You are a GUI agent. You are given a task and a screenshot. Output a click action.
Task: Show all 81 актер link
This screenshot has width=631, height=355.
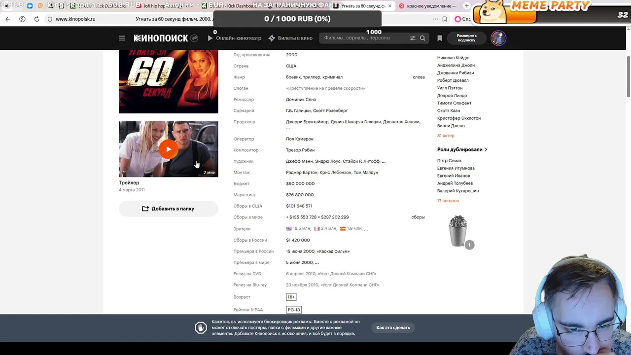tap(446, 136)
